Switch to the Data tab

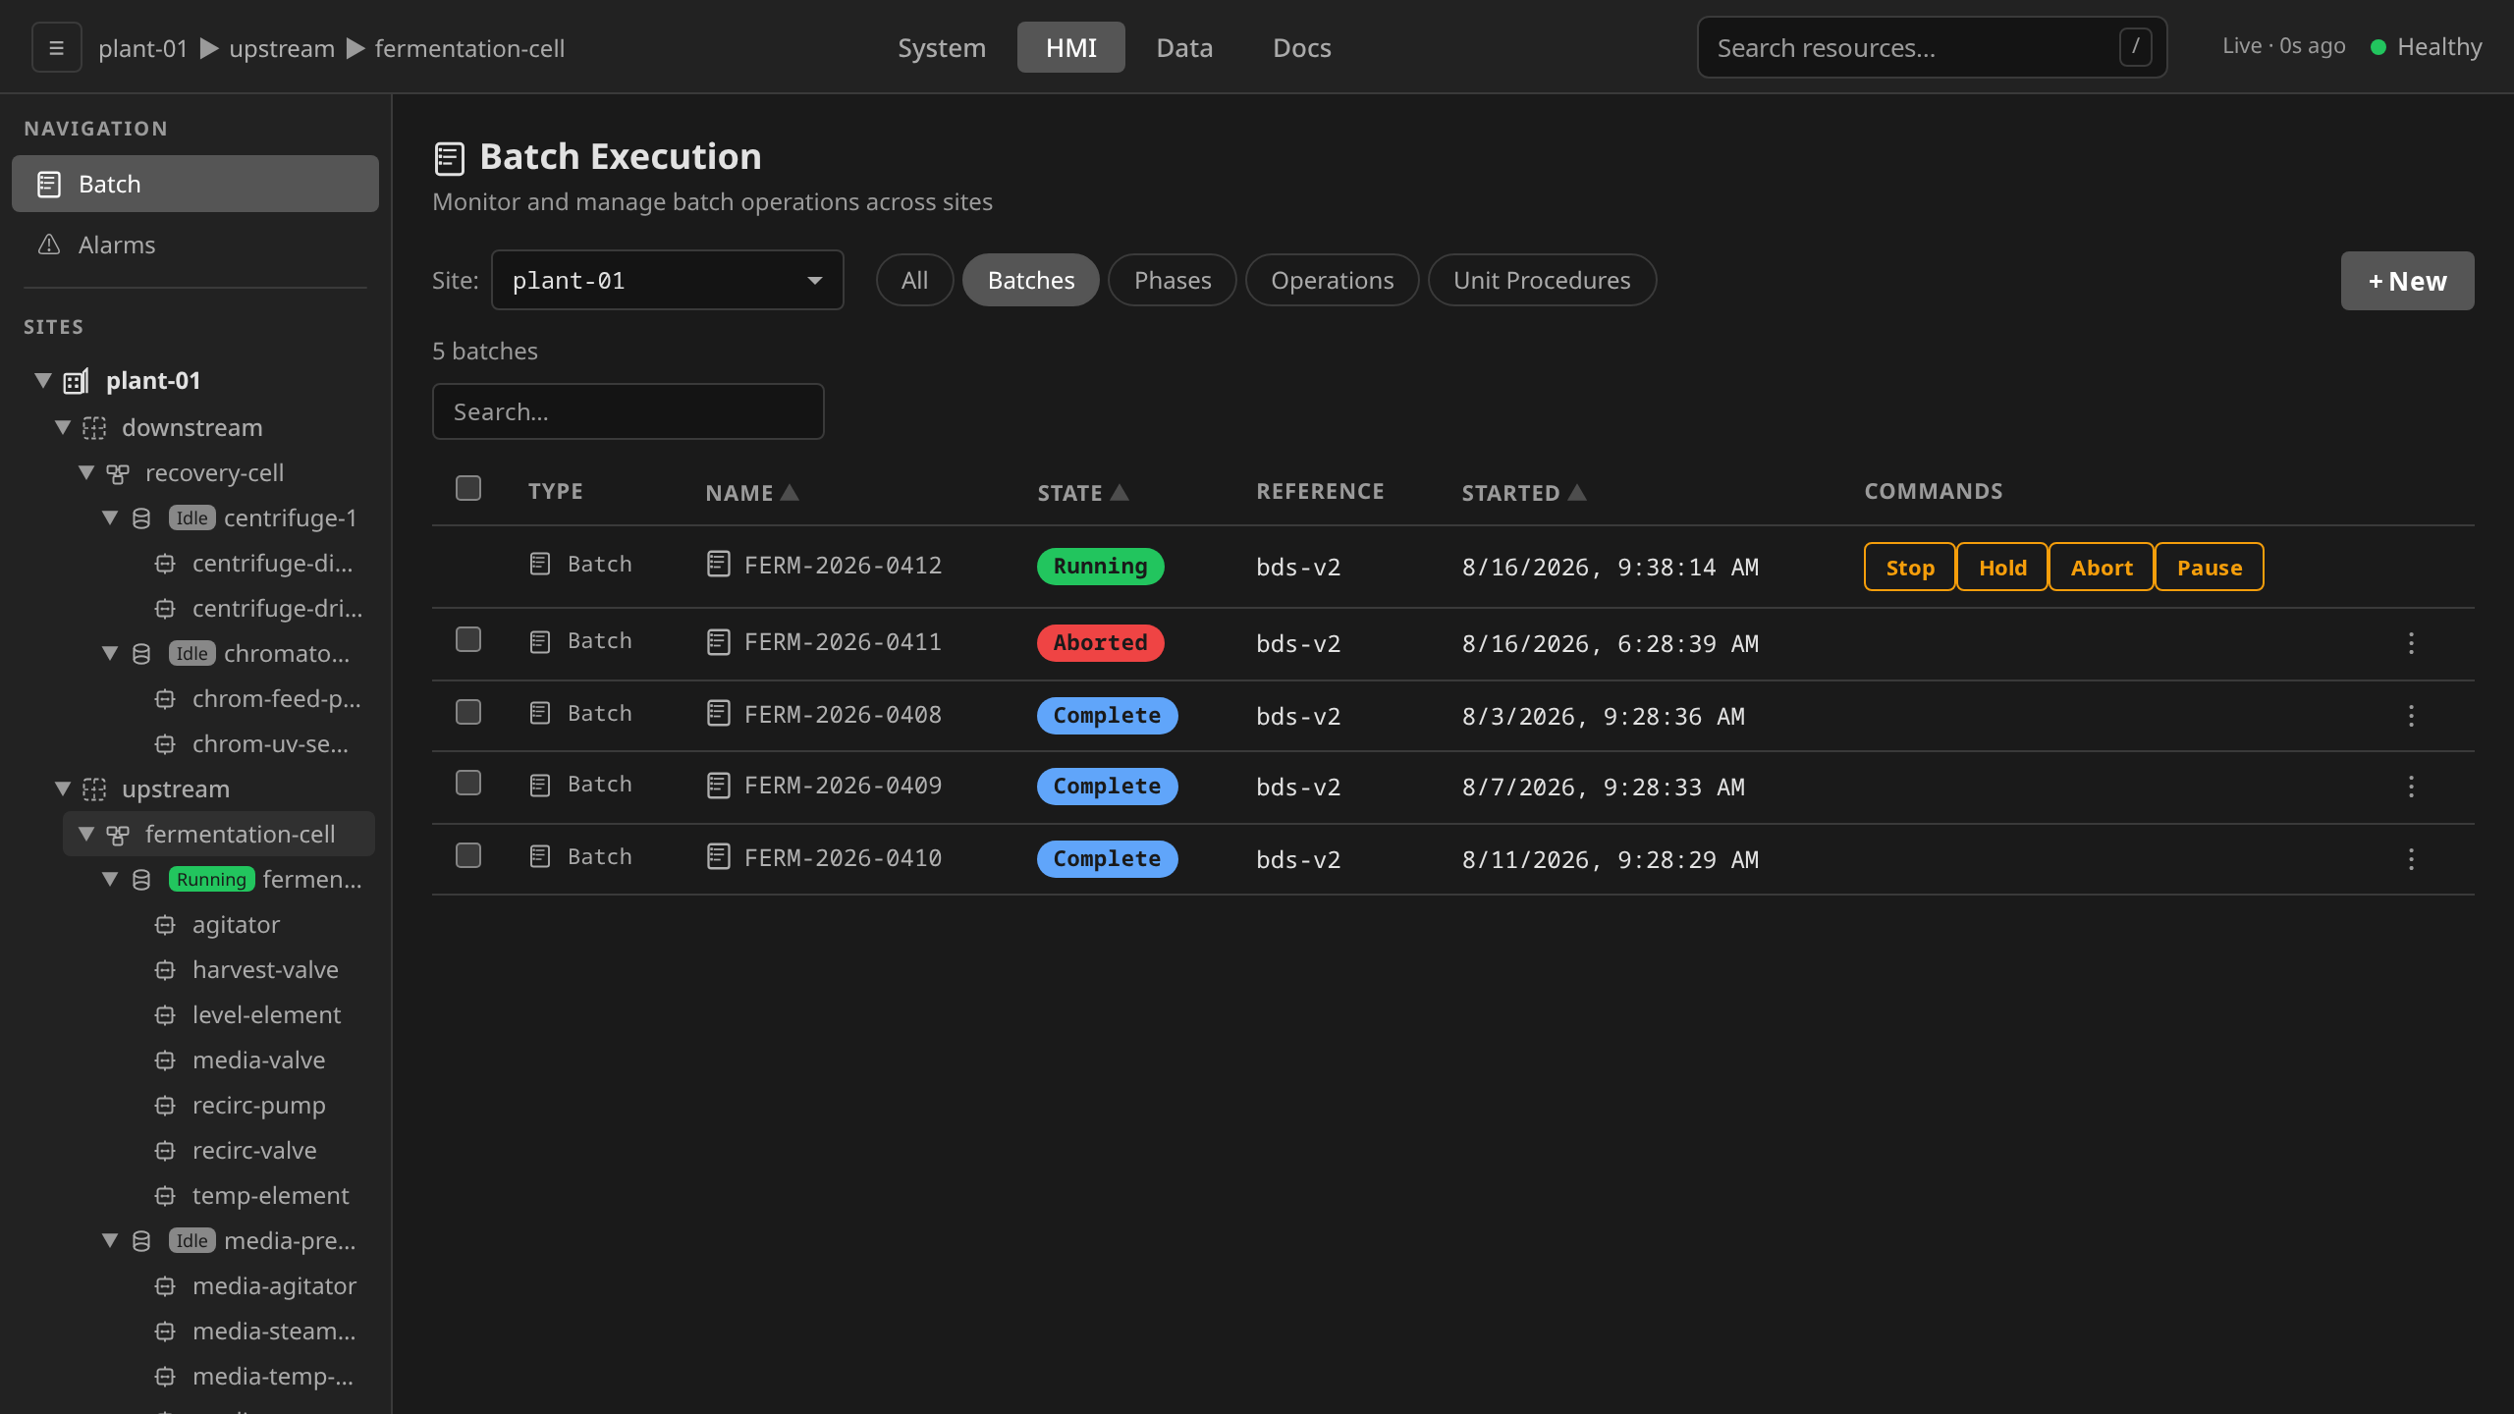[x=1184, y=47]
